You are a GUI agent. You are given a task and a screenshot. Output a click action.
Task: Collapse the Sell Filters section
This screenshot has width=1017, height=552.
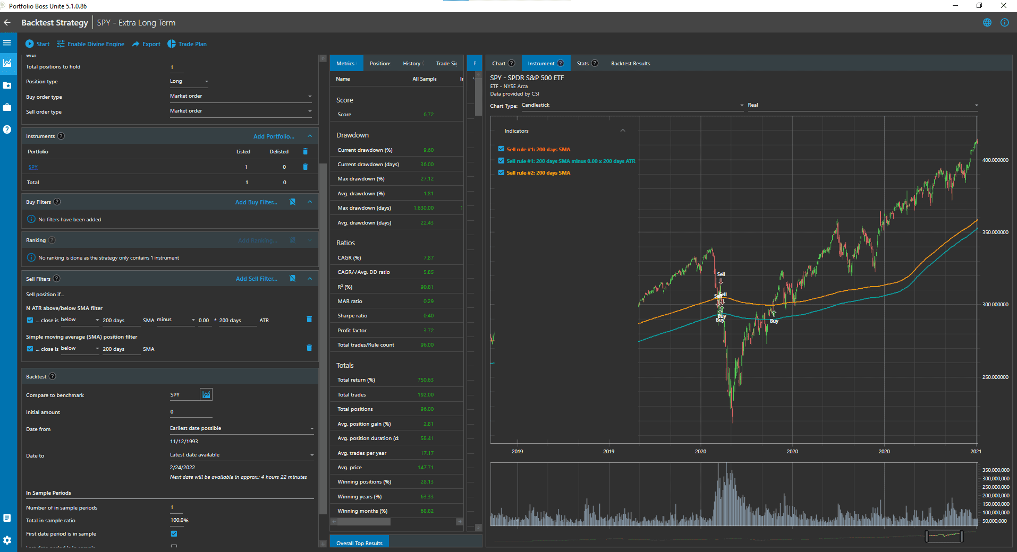309,278
